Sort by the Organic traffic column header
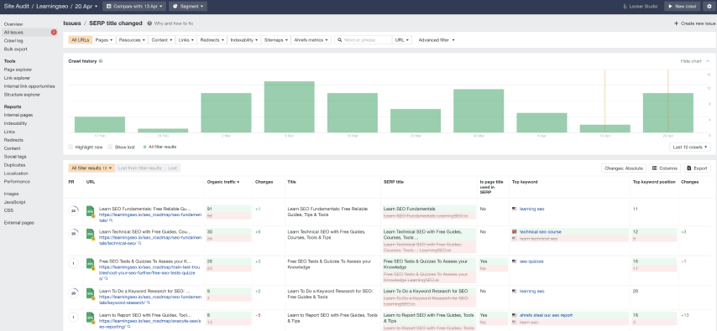The width and height of the screenshot is (717, 331). pyautogui.click(x=223, y=182)
